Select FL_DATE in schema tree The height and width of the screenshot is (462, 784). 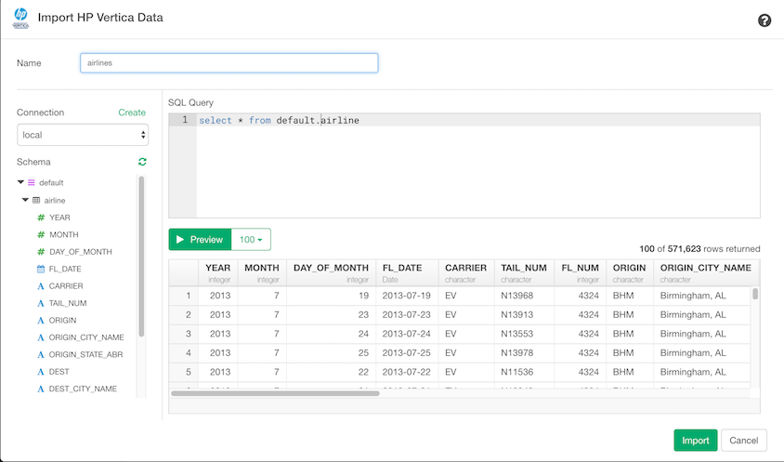click(x=65, y=269)
